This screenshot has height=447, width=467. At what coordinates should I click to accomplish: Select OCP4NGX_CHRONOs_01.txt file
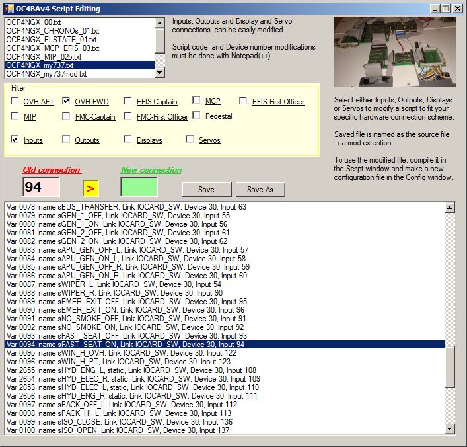point(80,31)
